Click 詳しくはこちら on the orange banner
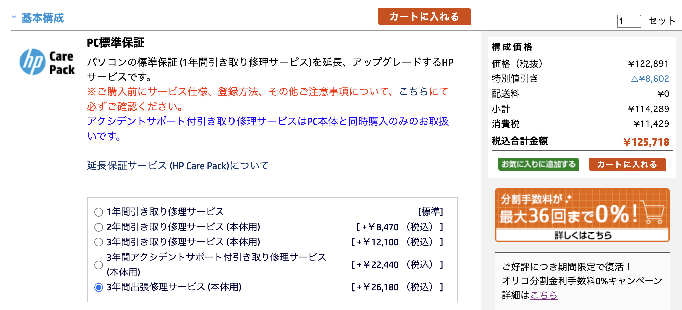 click(583, 235)
